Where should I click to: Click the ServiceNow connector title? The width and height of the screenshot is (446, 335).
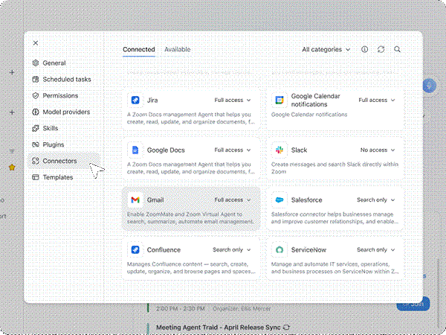coord(308,249)
